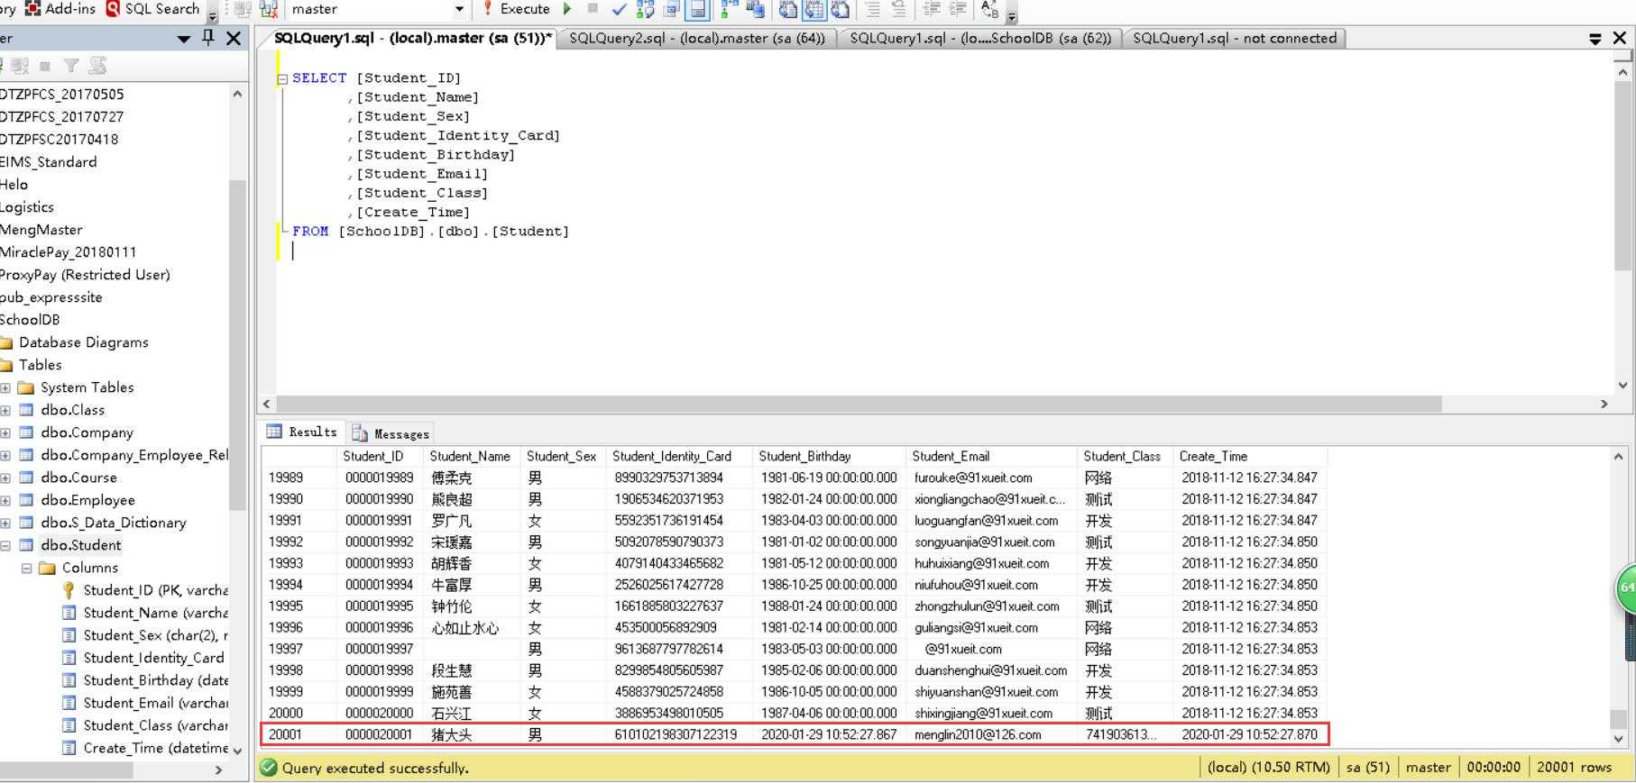Expand the dbo.Class table node
The image size is (1636, 783).
point(5,410)
